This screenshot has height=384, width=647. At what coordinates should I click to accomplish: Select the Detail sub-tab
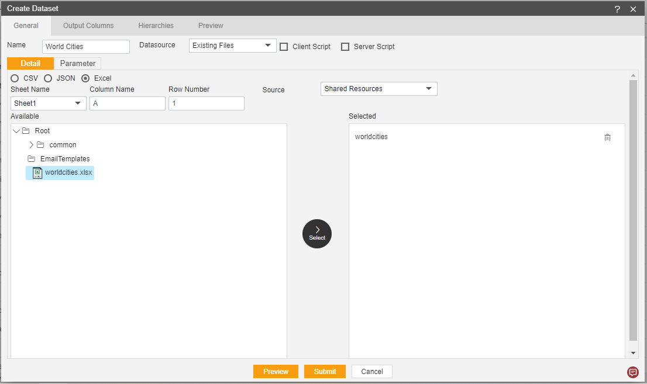click(x=30, y=63)
